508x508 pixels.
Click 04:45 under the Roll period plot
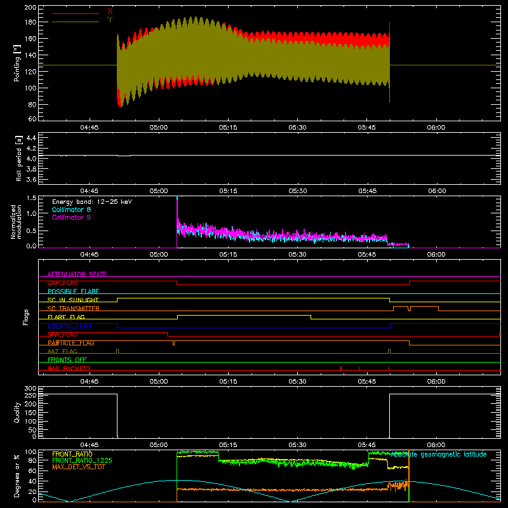coord(90,191)
